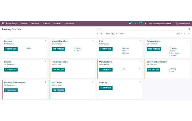Viewport: 192px width, 121px height.
Task: Click PoS Orders 0 TO PROCESS button
Action: coord(59,90)
